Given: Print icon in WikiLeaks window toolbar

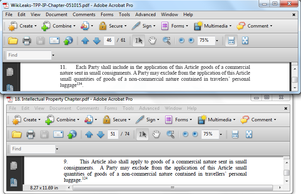Looking at the screenshot, I should tap(27, 41).
